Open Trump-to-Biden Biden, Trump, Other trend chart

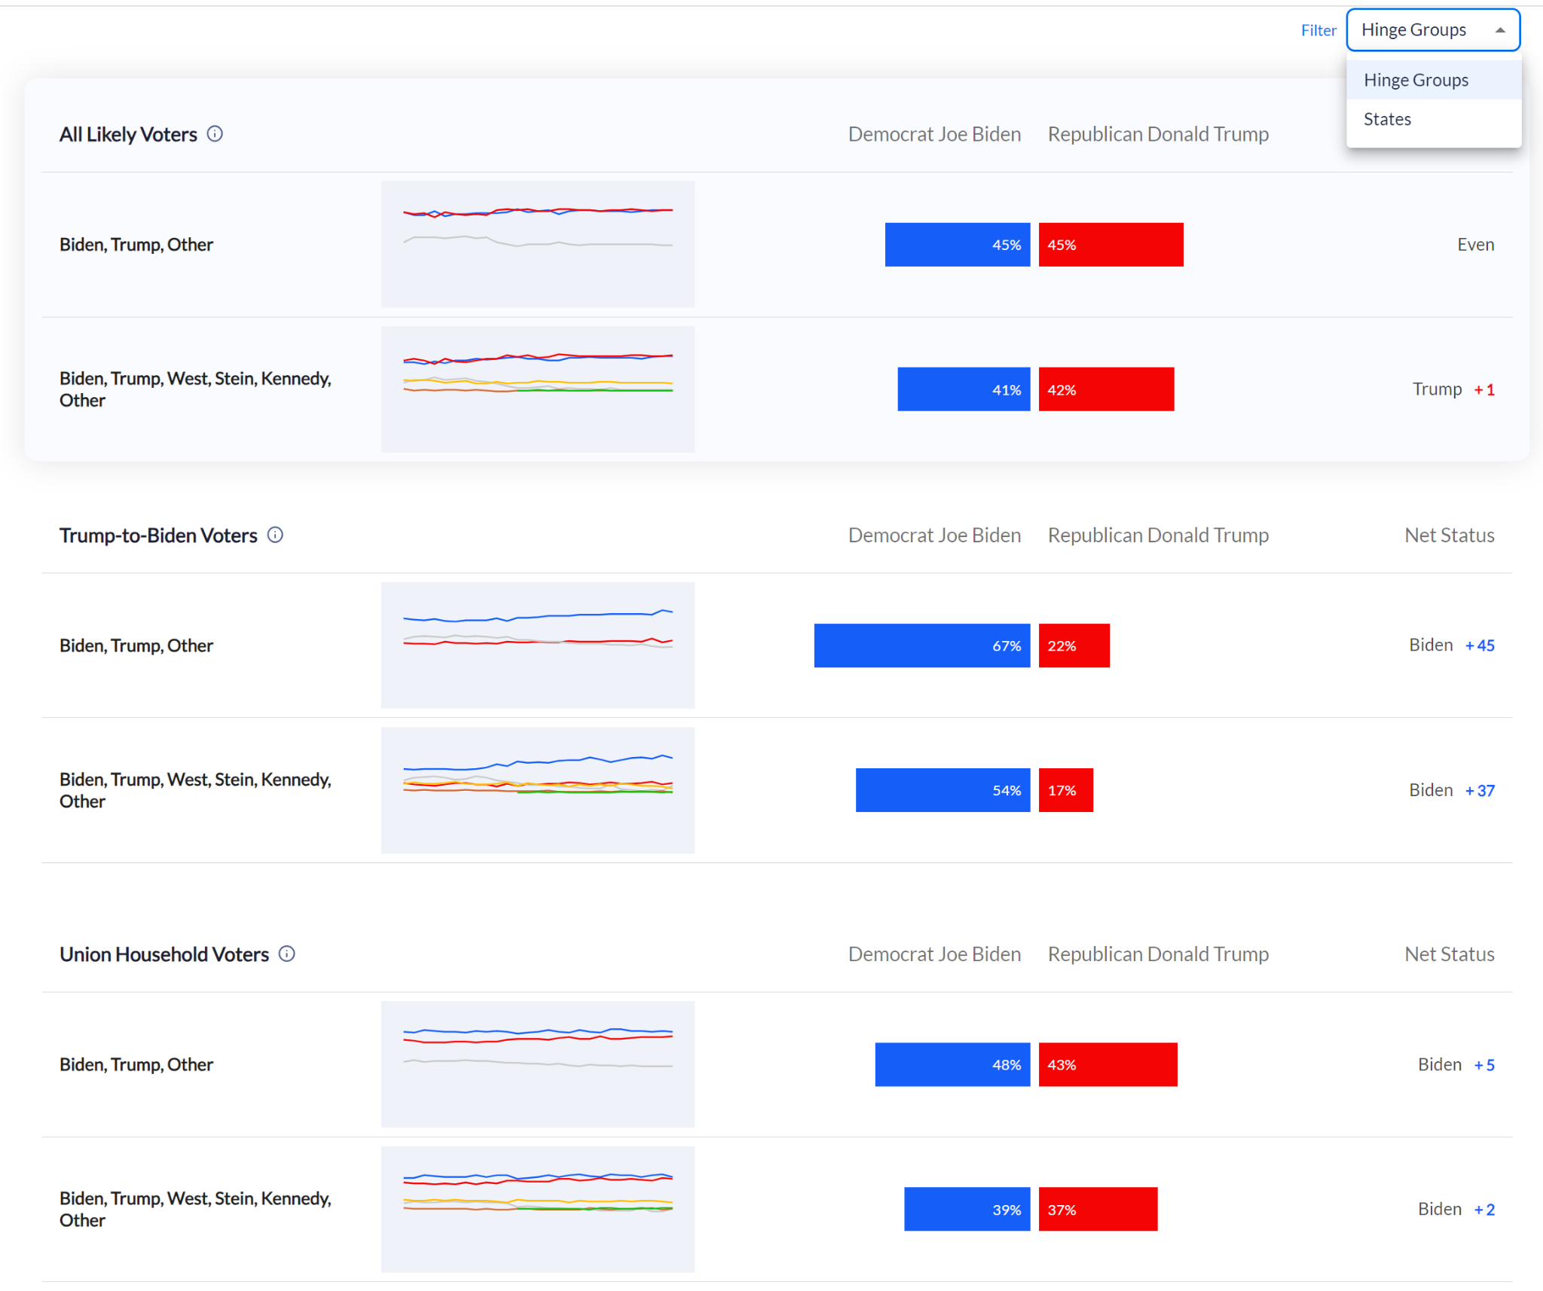[537, 645]
